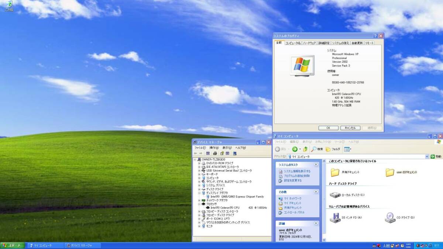
Task: Collapse the その他 panel
Action: (x=316, y=192)
